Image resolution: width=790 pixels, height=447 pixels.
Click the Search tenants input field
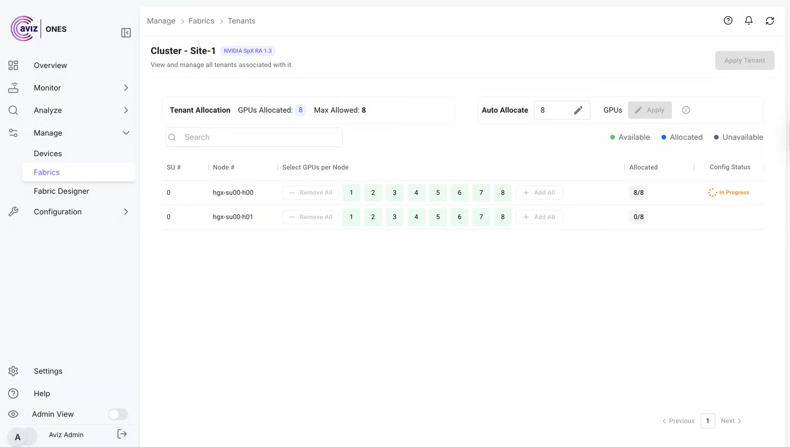pos(254,137)
